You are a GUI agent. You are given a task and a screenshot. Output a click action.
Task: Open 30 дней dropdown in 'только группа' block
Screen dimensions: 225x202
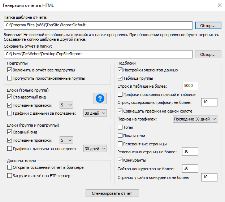pyautogui.click(x=95, y=113)
